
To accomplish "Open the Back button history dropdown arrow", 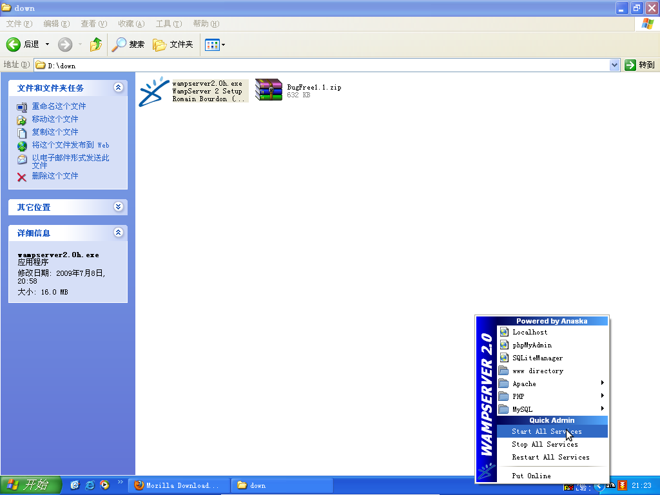I will point(47,44).
